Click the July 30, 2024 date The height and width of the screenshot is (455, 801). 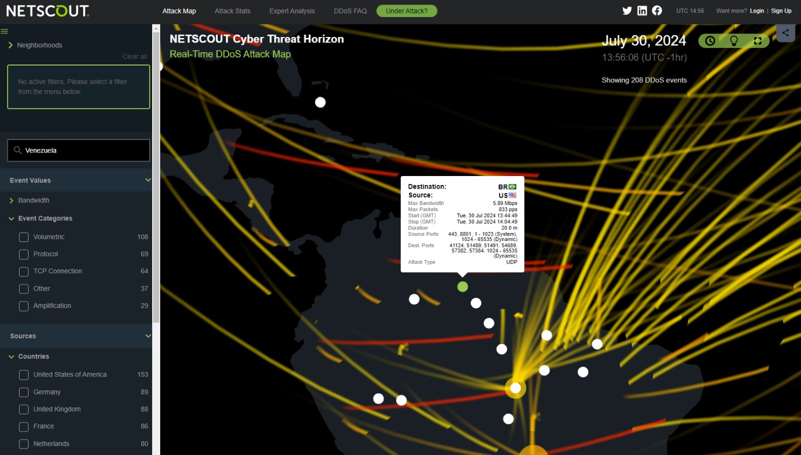(644, 40)
